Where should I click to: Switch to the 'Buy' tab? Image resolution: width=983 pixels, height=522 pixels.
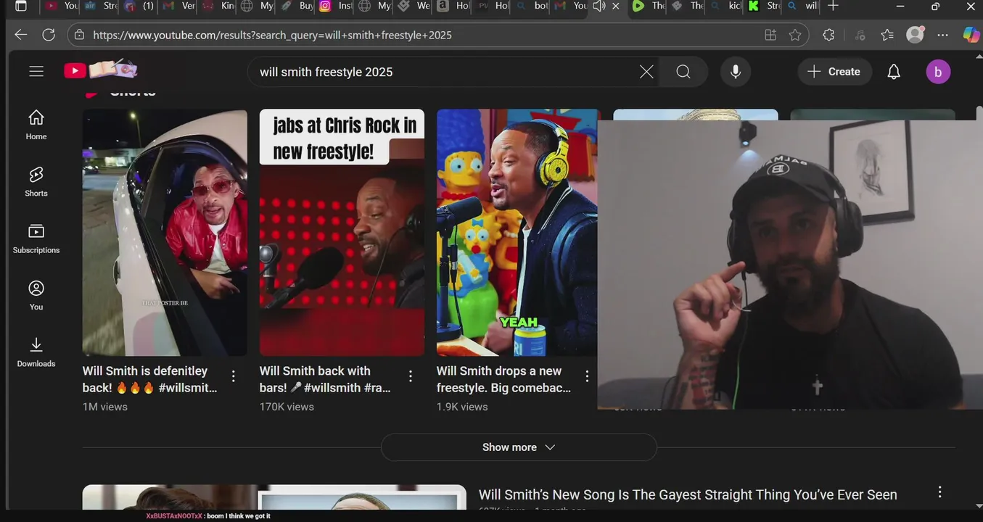click(297, 6)
